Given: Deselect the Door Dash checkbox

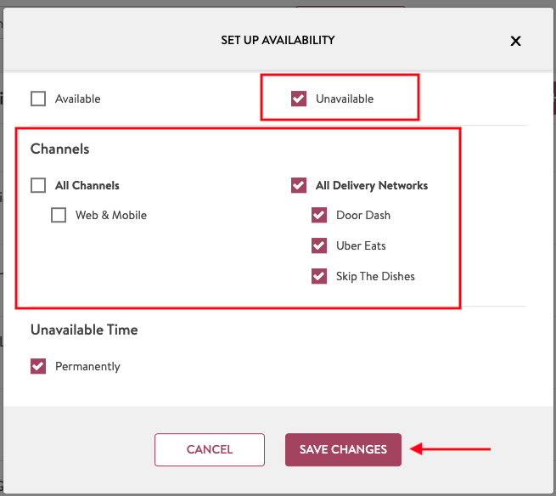Looking at the screenshot, I should tap(319, 215).
